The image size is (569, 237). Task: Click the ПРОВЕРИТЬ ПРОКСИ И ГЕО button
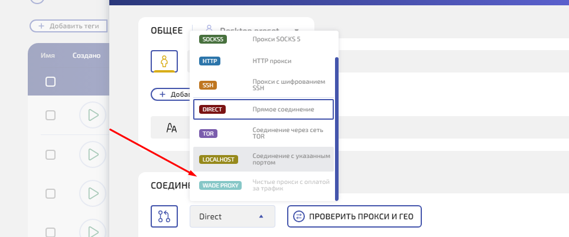point(355,216)
